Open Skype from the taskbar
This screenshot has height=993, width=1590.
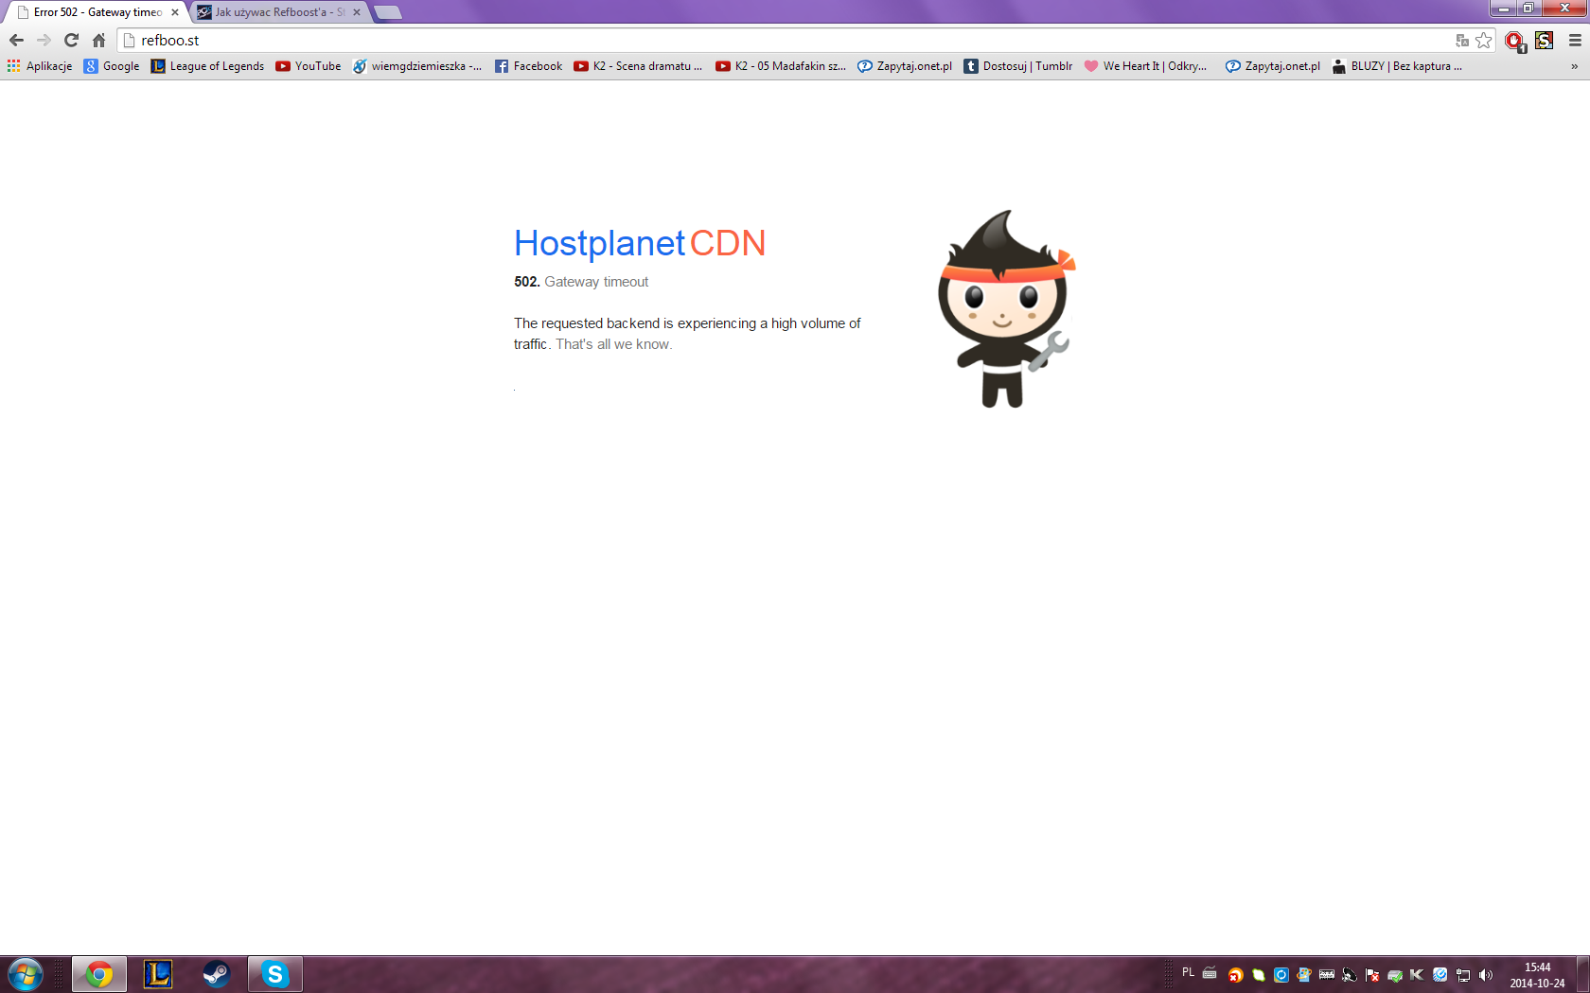click(x=275, y=974)
